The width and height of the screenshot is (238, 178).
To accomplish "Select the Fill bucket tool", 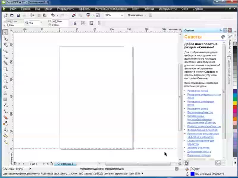I will 5,136.
